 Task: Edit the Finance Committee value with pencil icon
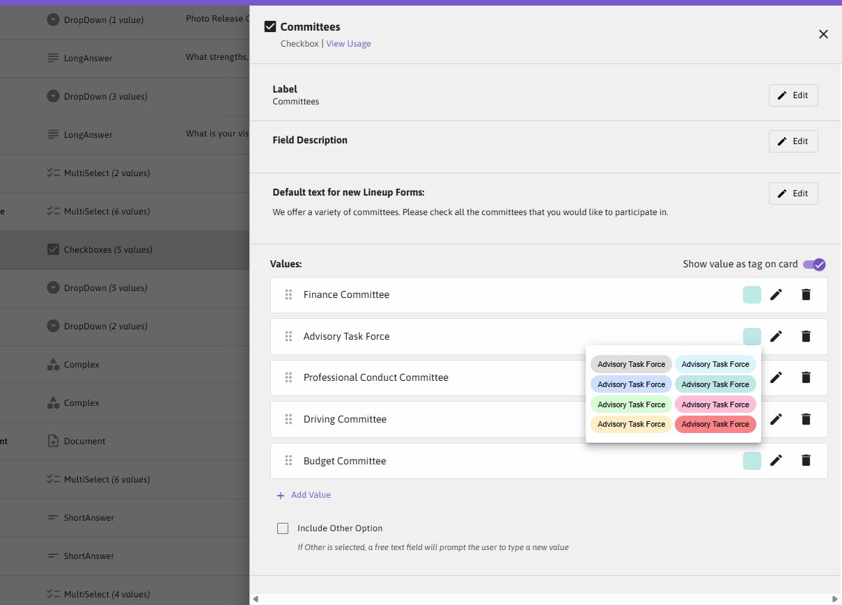click(x=776, y=294)
